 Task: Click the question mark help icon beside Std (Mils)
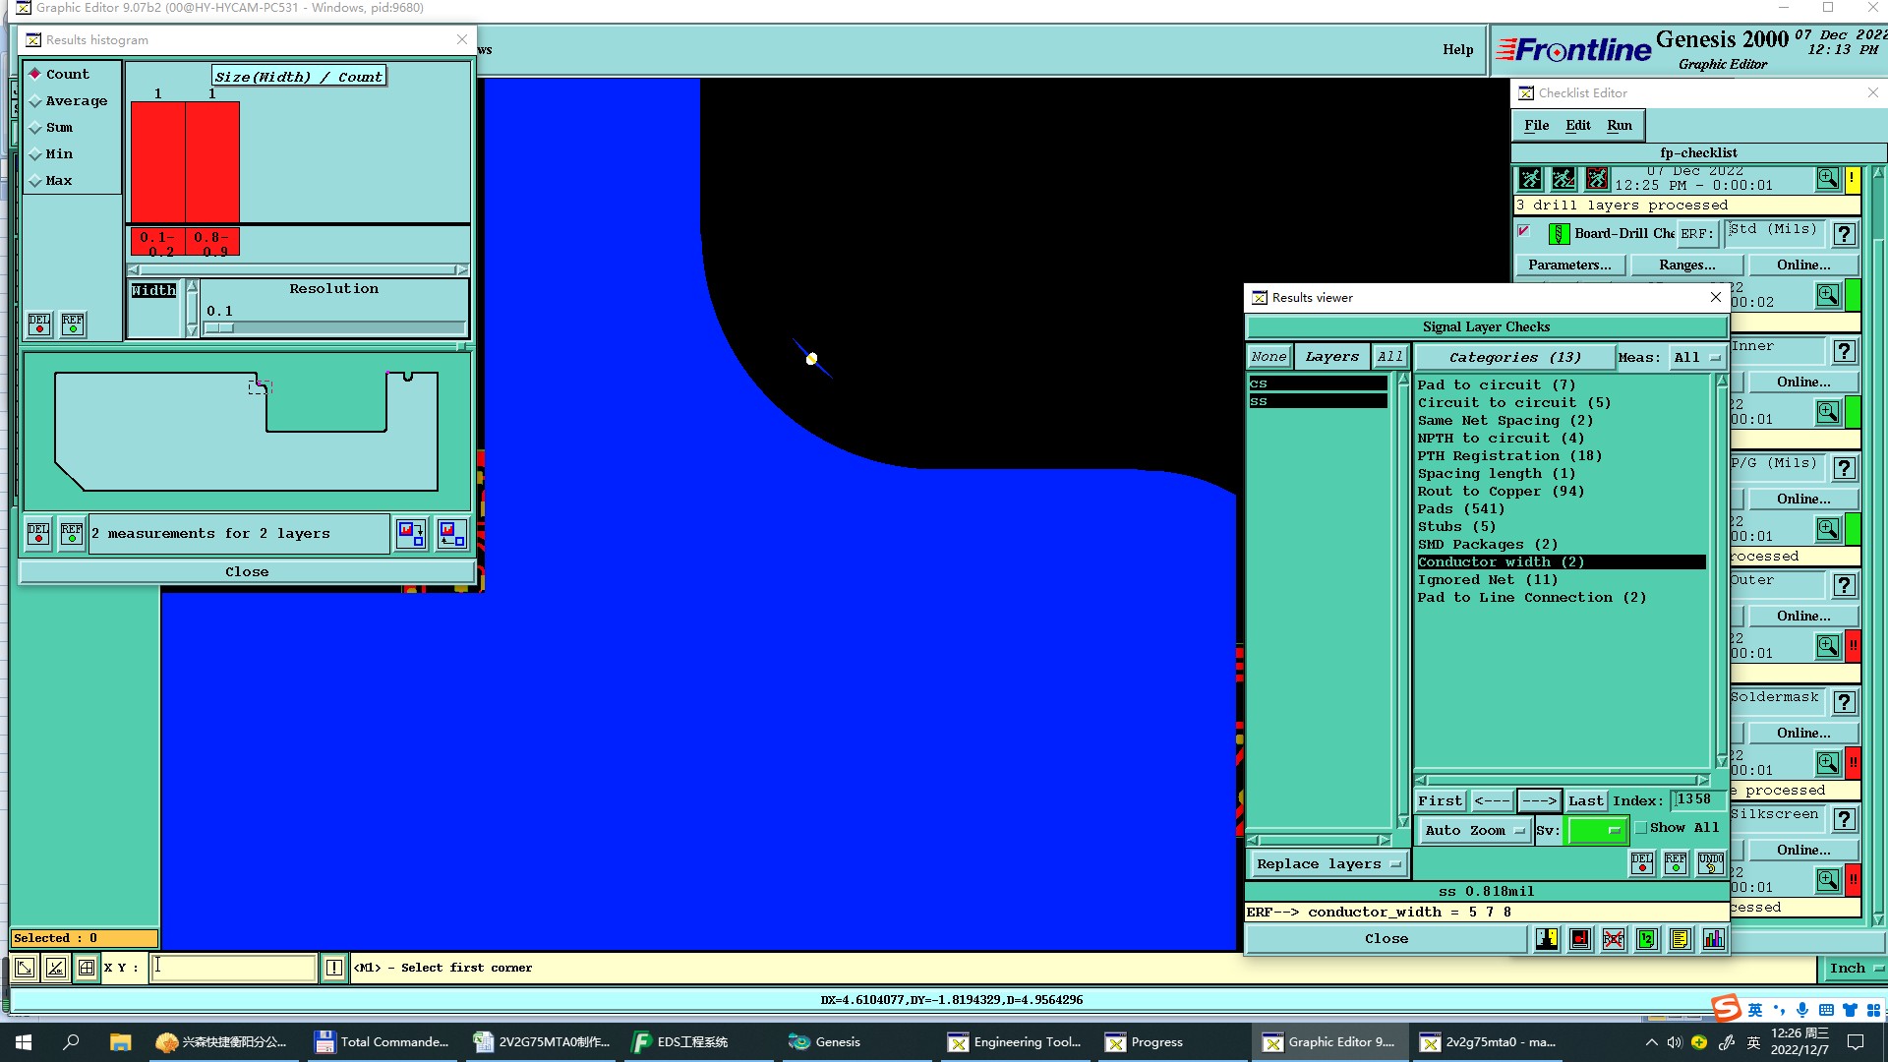1845,234
